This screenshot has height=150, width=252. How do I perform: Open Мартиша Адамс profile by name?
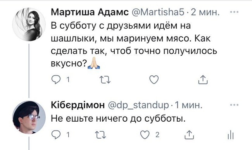(90, 12)
